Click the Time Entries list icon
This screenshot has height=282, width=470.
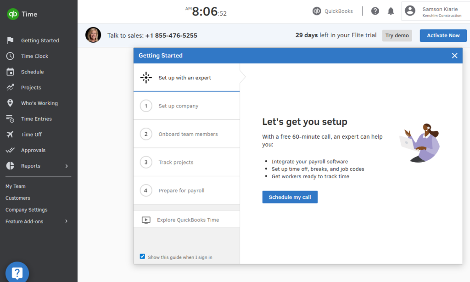10,119
